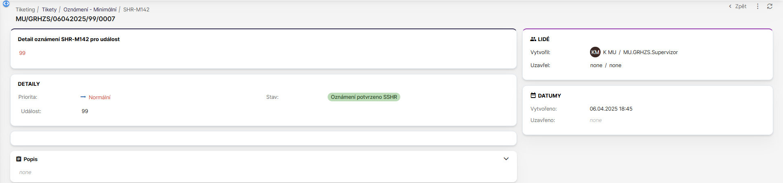Click the people icon beside LIDÉ
This screenshot has width=783, height=183.
[533, 39]
